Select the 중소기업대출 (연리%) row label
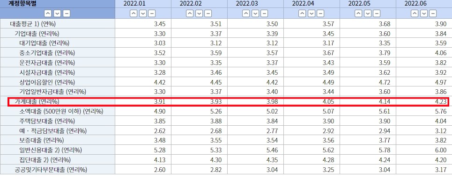 [x=47, y=53]
